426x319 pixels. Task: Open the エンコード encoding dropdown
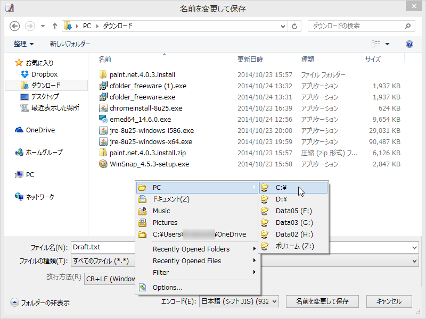[239, 301]
